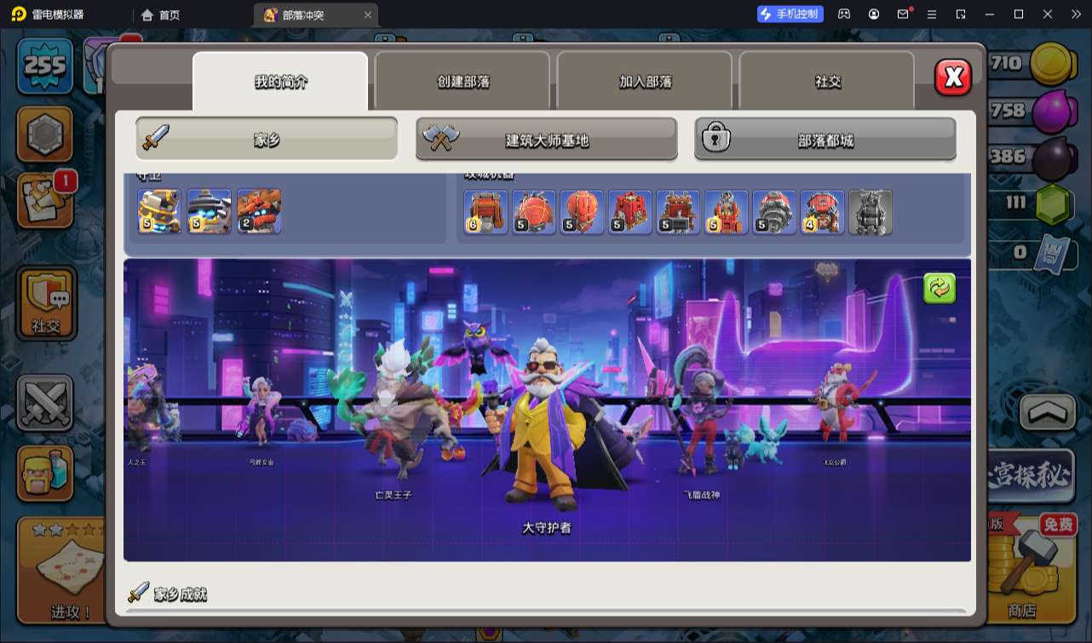
Task: Open the 社交 shield icon on left sidebar
Action: tap(46, 303)
